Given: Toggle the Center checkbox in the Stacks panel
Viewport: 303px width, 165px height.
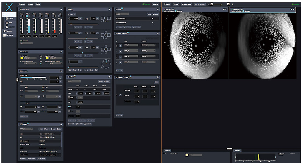Looking at the screenshot, I should pos(69,98).
